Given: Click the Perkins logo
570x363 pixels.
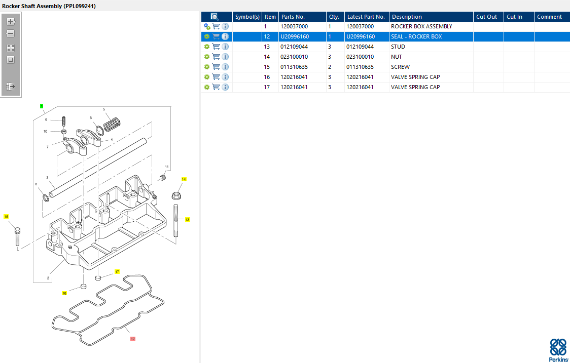Looking at the screenshot, I should click(558, 350).
